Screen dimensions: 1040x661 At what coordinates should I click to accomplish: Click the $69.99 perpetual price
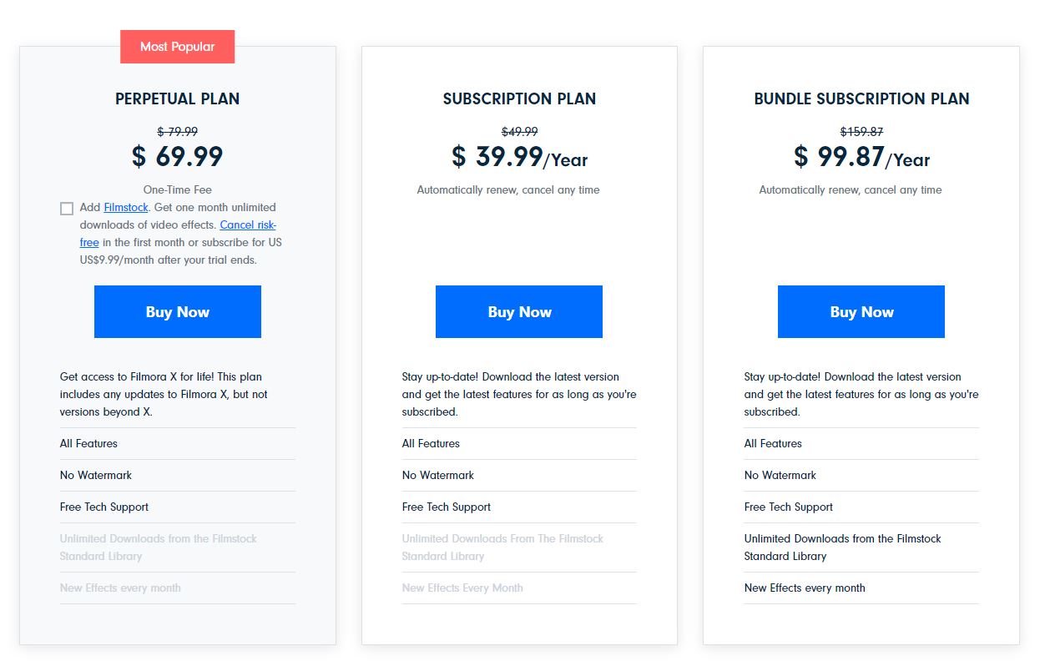point(177,157)
